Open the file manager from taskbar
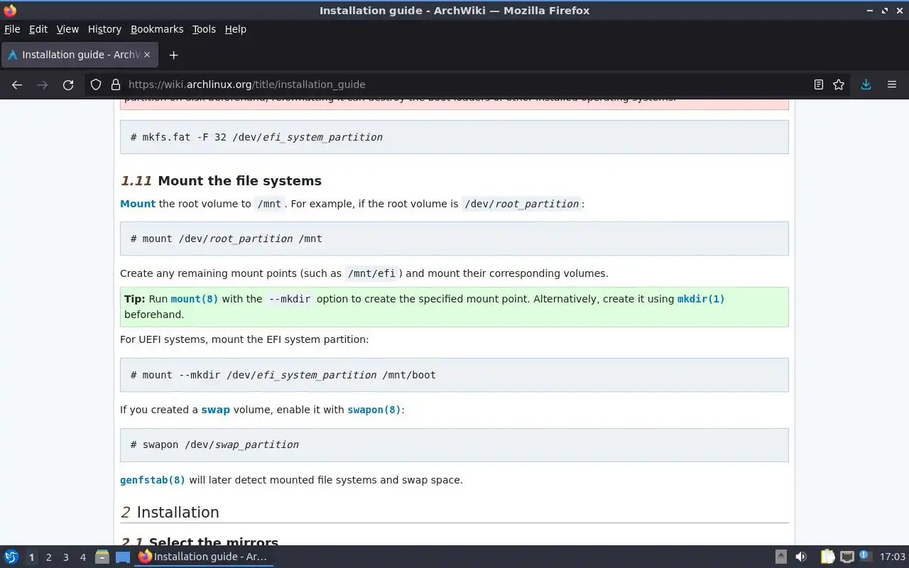The height and width of the screenshot is (568, 909). pos(102,557)
